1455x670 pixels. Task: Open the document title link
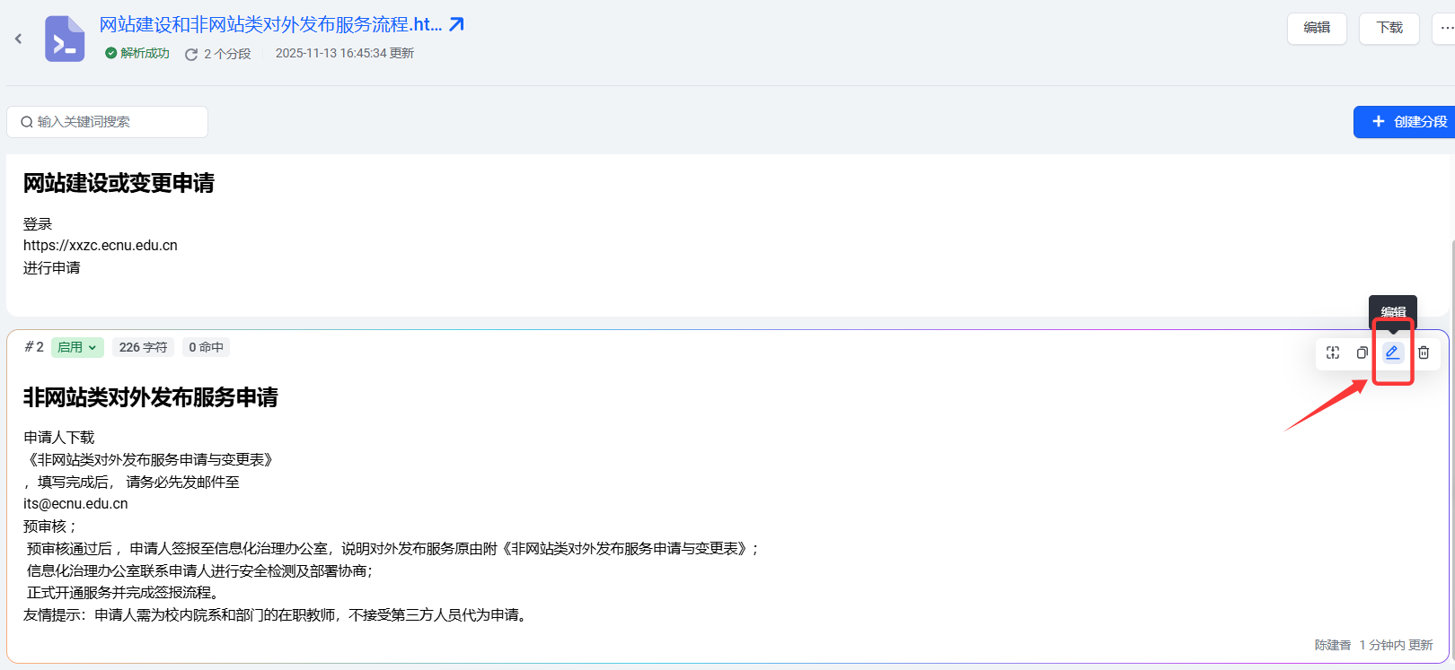269,24
